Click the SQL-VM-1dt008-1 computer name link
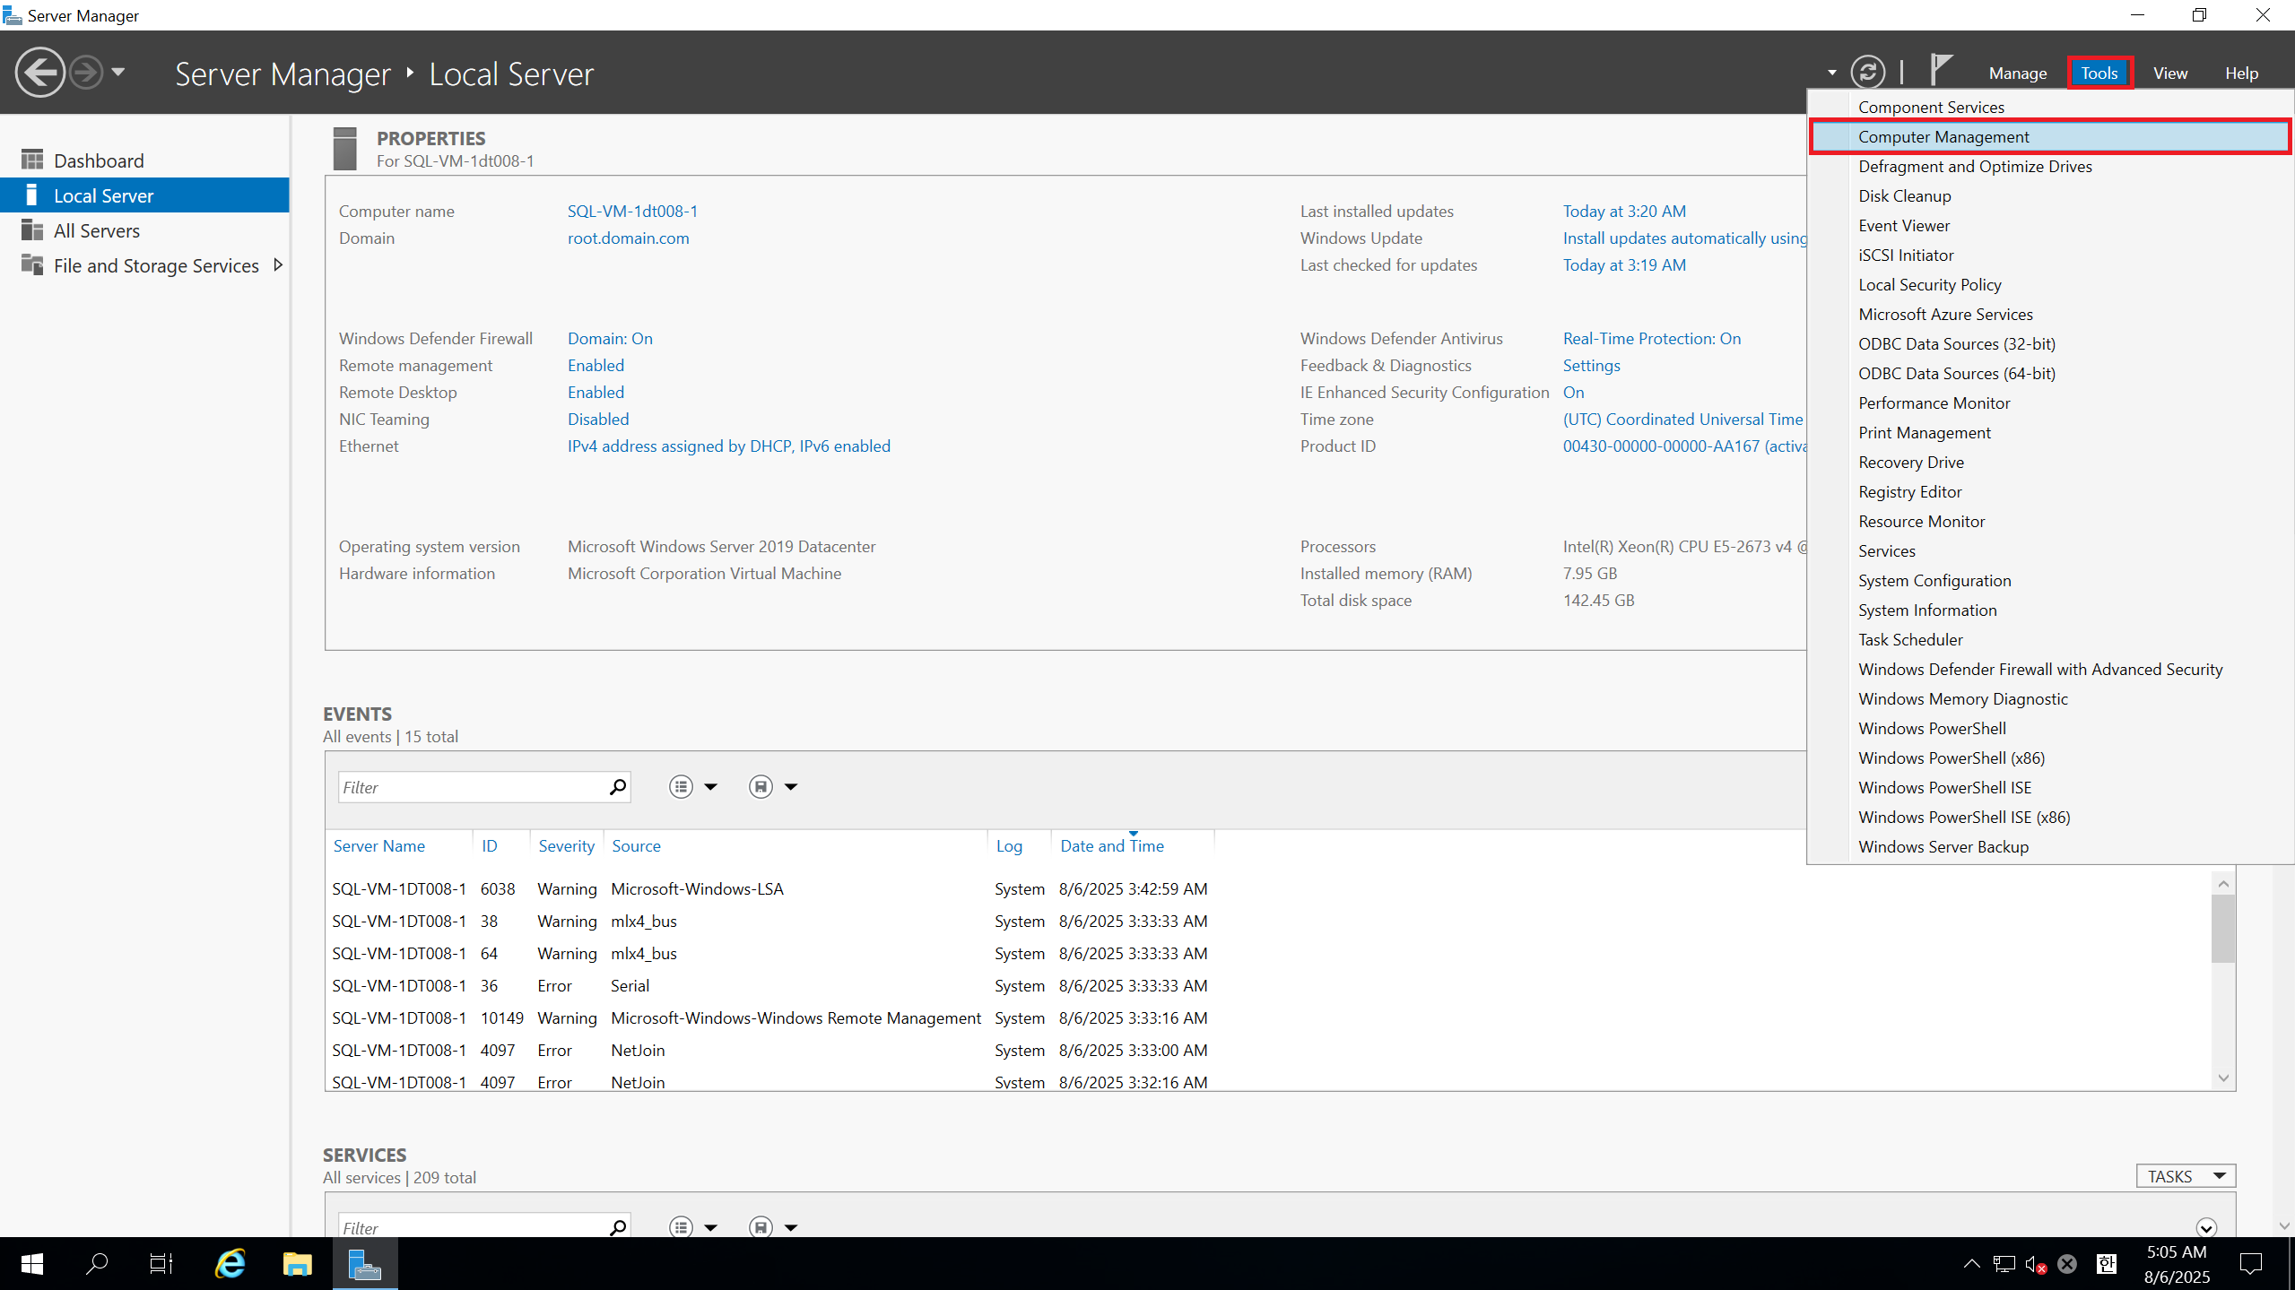This screenshot has width=2295, height=1290. coord(632,212)
